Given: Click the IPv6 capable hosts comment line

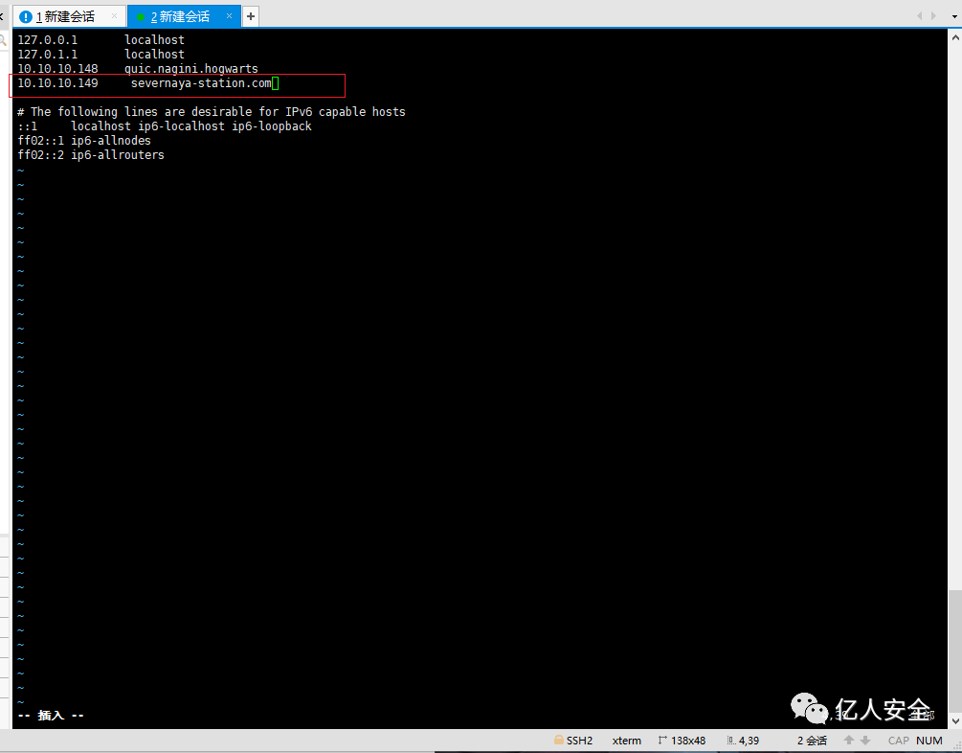Looking at the screenshot, I should (212, 112).
